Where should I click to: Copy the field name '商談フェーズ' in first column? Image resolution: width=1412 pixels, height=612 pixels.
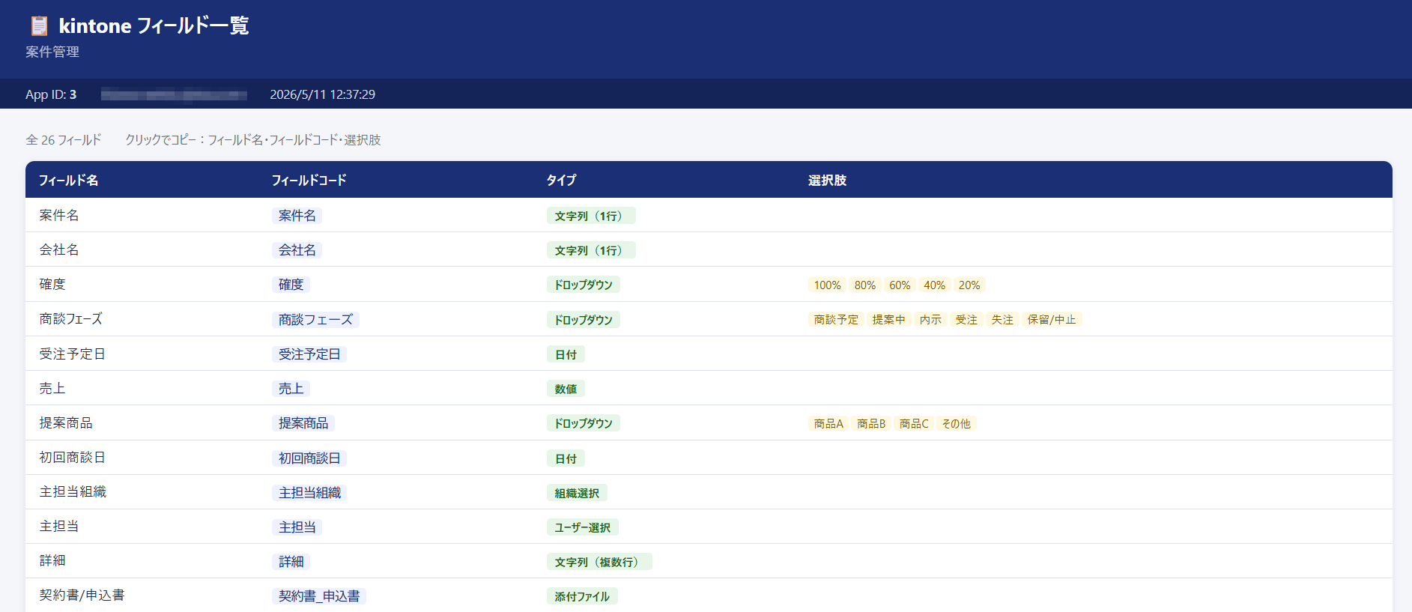pos(71,319)
